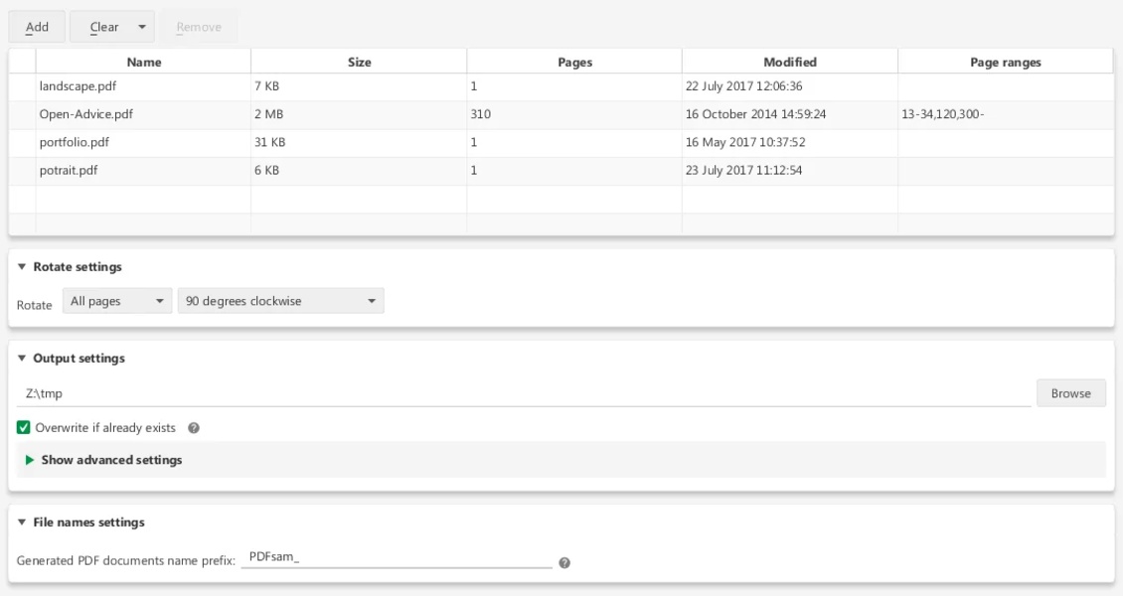Toggle Overwrite if already exists checkbox
The width and height of the screenshot is (1123, 596).
click(x=24, y=428)
